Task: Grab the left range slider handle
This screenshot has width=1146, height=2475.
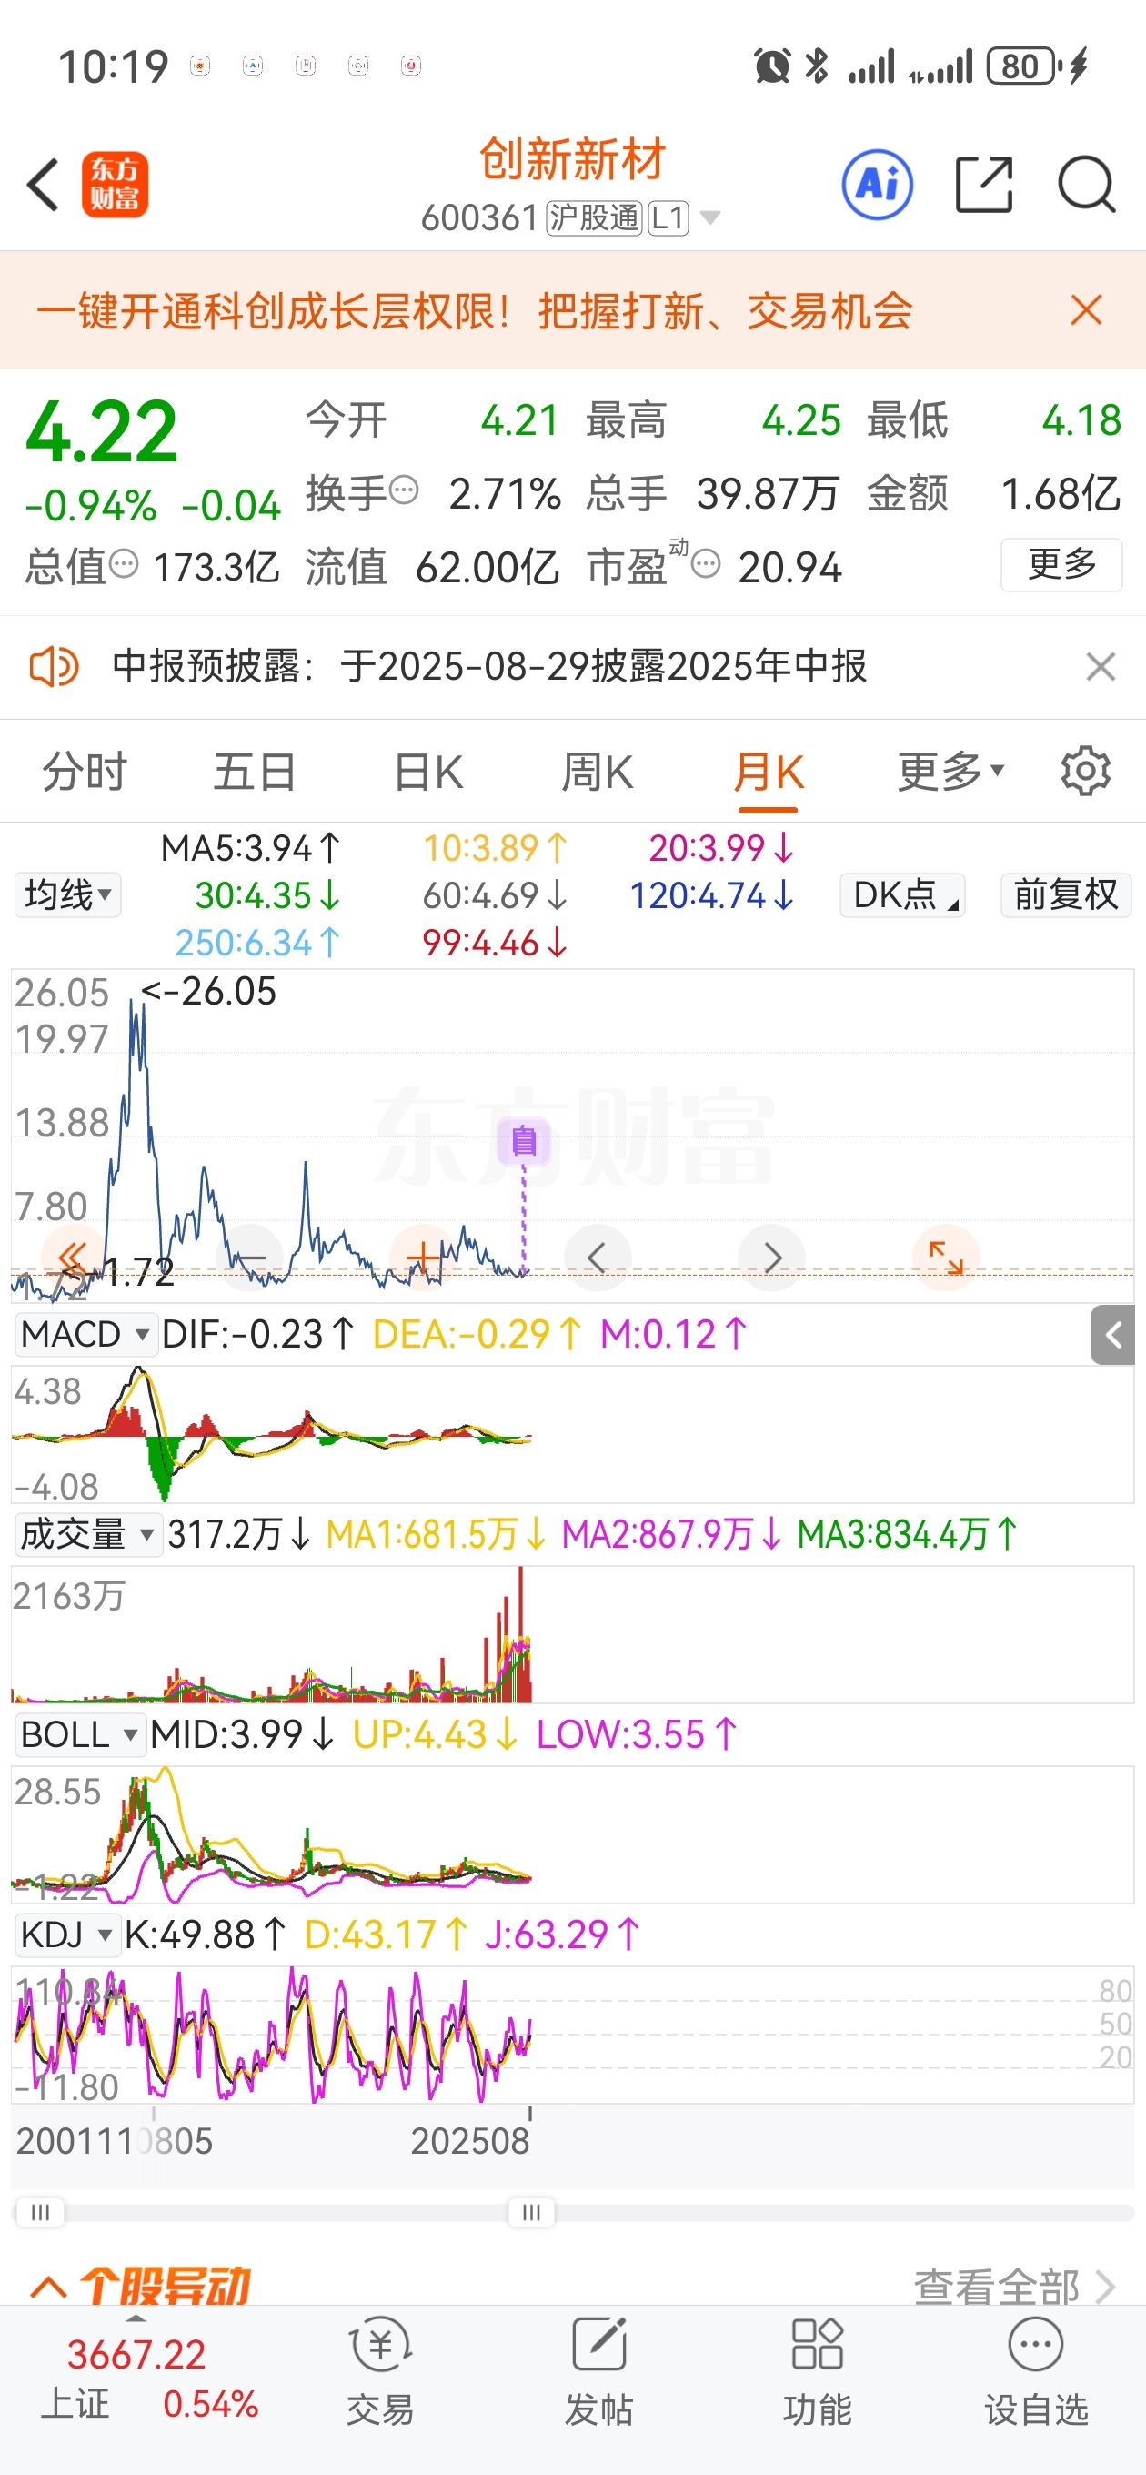Action: (39, 2211)
